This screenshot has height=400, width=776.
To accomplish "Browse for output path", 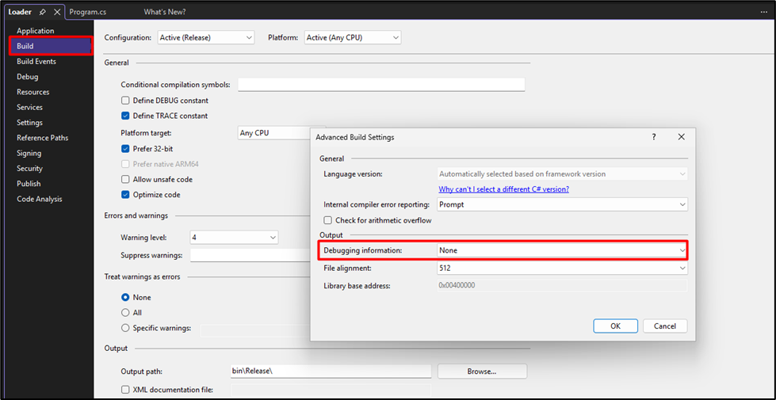I will [482, 371].
